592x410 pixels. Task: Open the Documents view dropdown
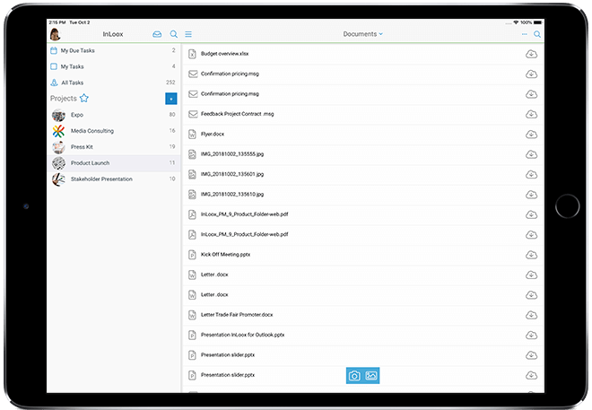[363, 34]
